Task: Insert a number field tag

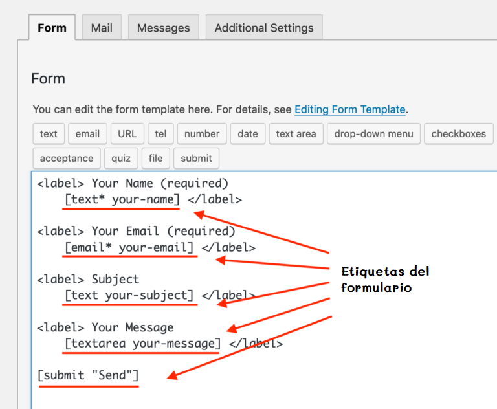Action: [202, 134]
